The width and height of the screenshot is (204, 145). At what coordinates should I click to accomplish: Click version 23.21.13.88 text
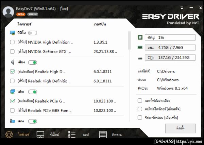(105, 52)
